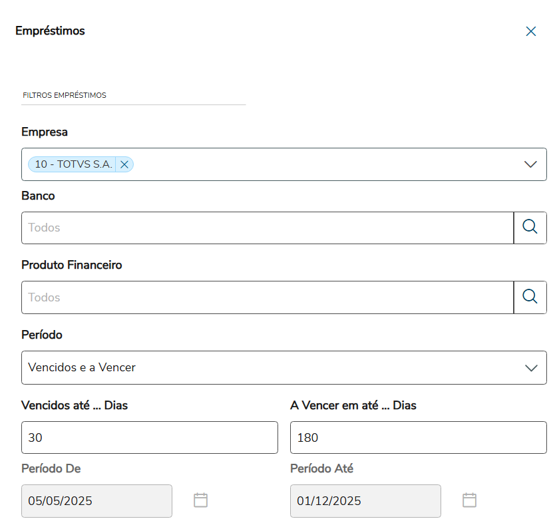Click the Empresa field label
Screen dimensions: 559x527
click(45, 132)
